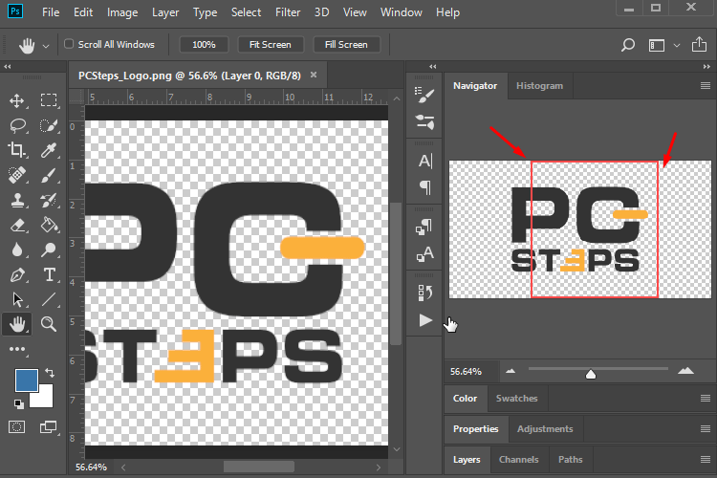The image size is (717, 478).
Task: Switch to the Histogram tab
Action: point(539,85)
